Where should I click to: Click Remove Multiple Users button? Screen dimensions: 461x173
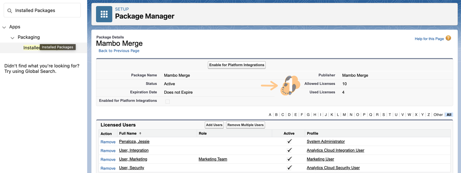click(x=245, y=125)
